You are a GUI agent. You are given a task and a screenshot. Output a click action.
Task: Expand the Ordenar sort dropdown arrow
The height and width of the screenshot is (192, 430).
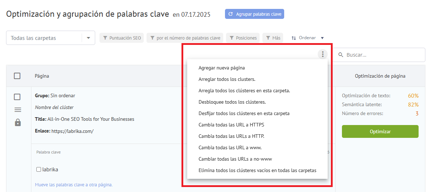tap(322, 38)
